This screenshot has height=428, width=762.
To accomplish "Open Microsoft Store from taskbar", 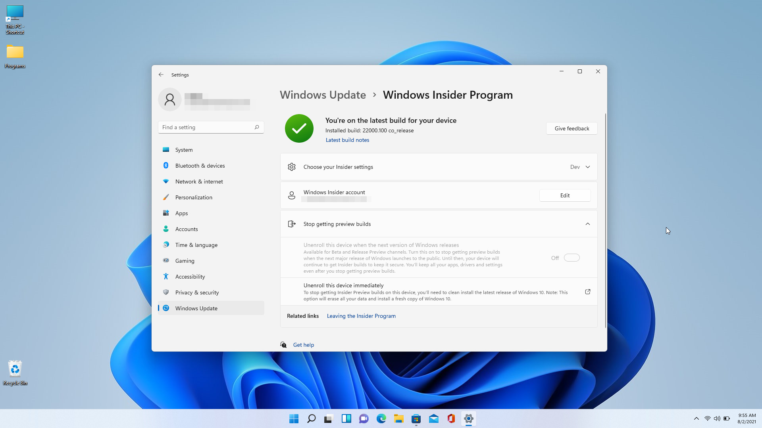I will tap(416, 418).
